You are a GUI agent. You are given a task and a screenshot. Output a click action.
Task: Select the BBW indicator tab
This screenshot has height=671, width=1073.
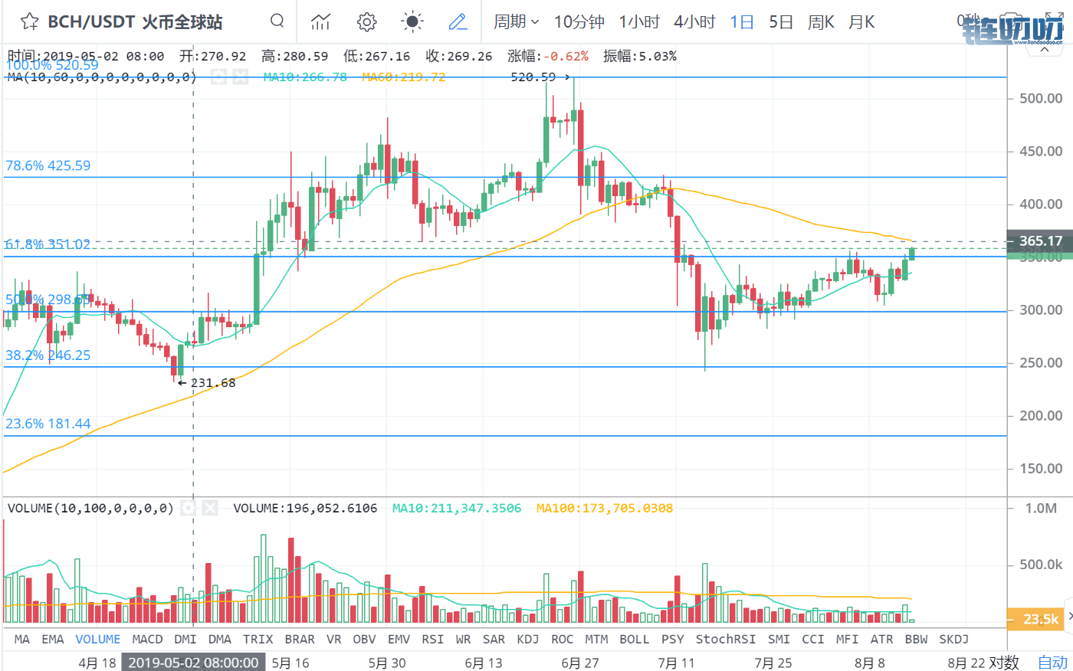pyautogui.click(x=917, y=639)
